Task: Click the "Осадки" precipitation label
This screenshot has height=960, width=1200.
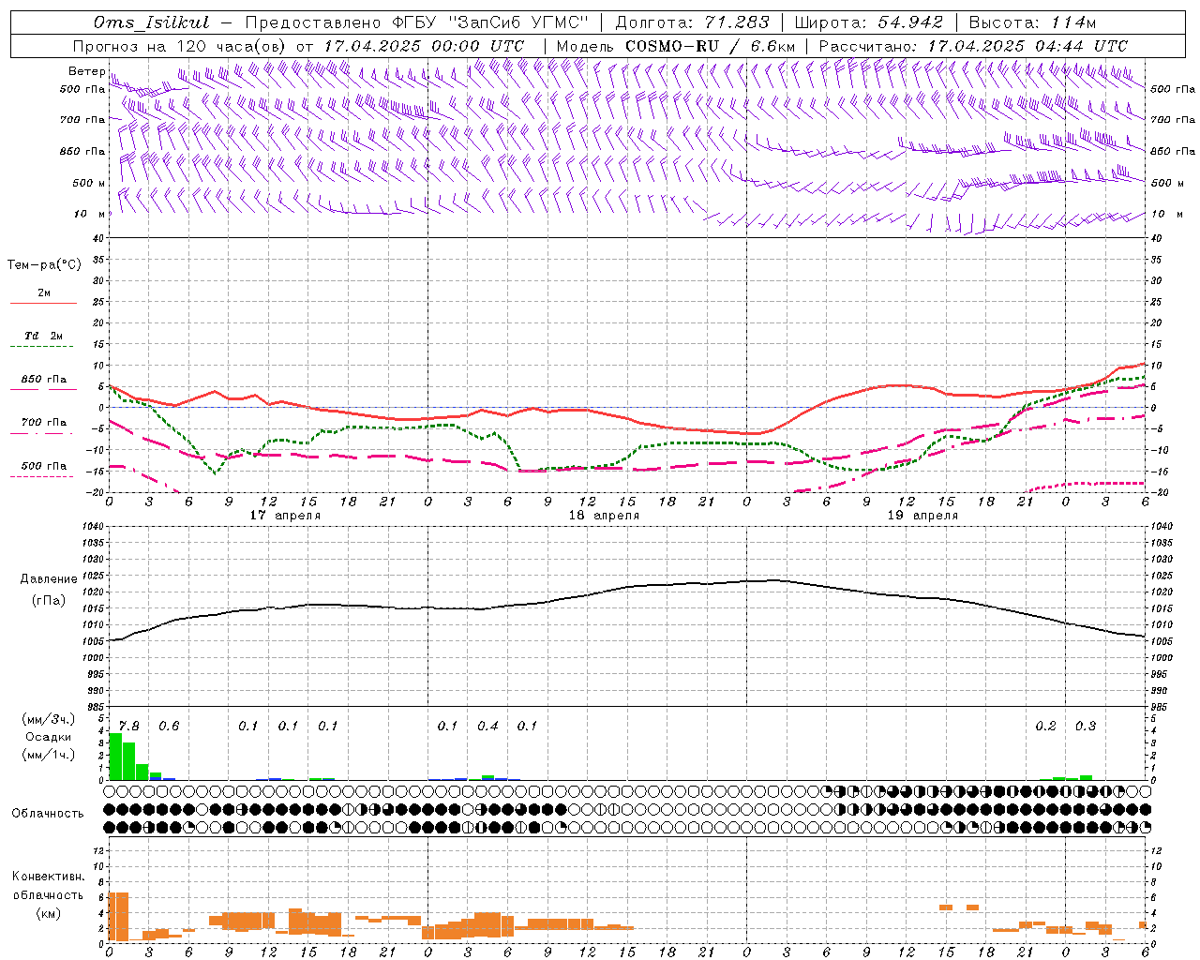Action: [49, 737]
